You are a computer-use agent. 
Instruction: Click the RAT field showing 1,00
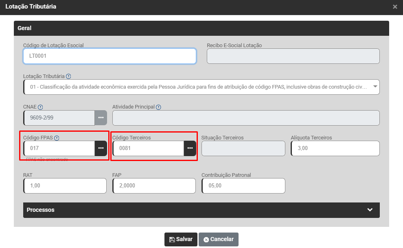[x=65, y=186]
